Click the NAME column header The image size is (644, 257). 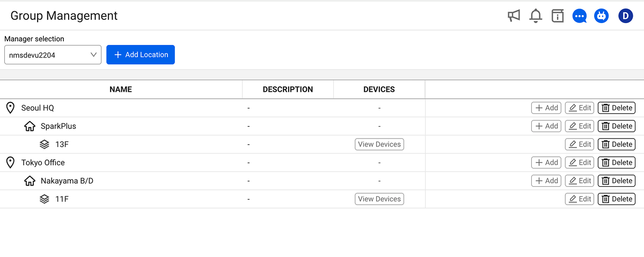(121, 90)
